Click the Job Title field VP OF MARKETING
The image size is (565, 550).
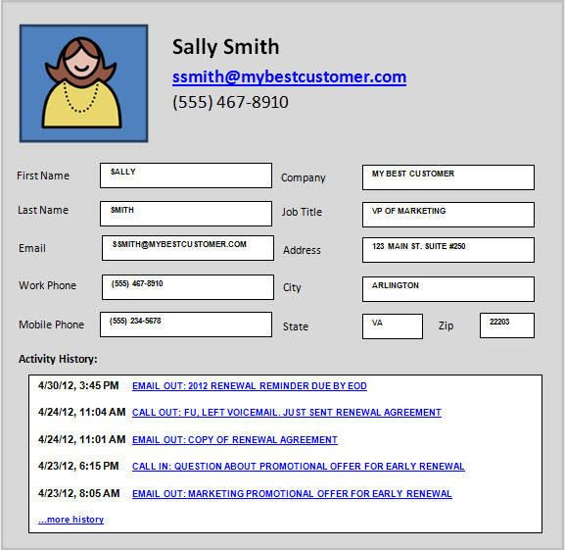tap(448, 215)
